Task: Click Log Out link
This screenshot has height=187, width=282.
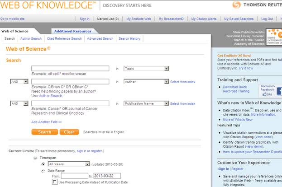Action: point(267,19)
